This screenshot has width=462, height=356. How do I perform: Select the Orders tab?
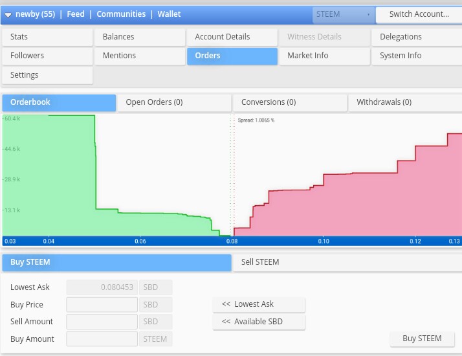point(232,56)
